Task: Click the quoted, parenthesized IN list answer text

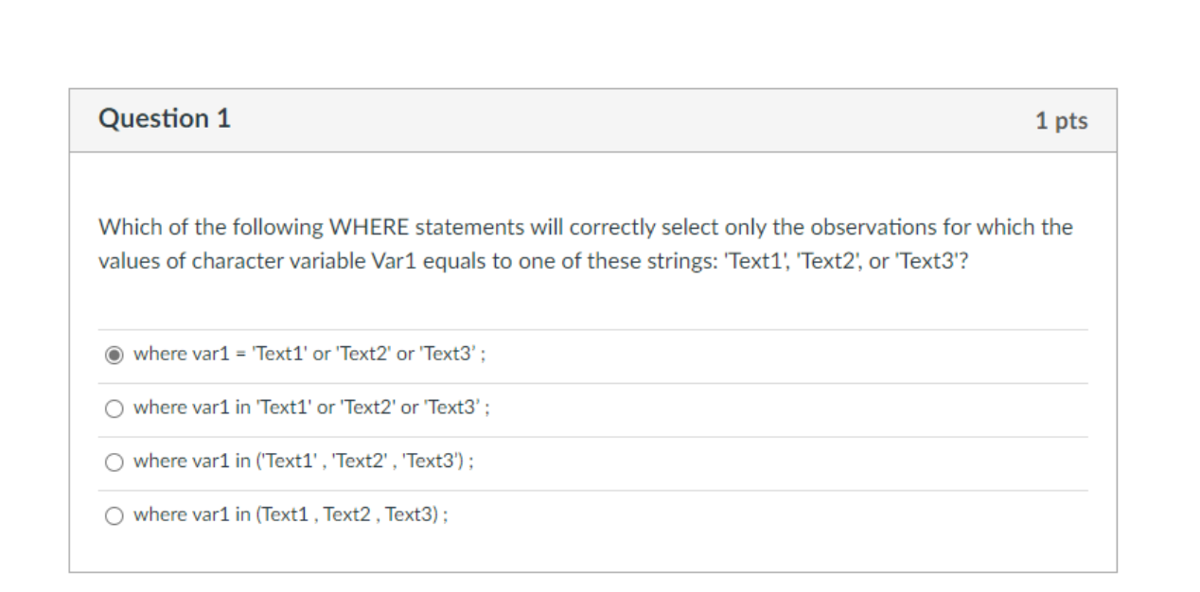Action: point(304,461)
